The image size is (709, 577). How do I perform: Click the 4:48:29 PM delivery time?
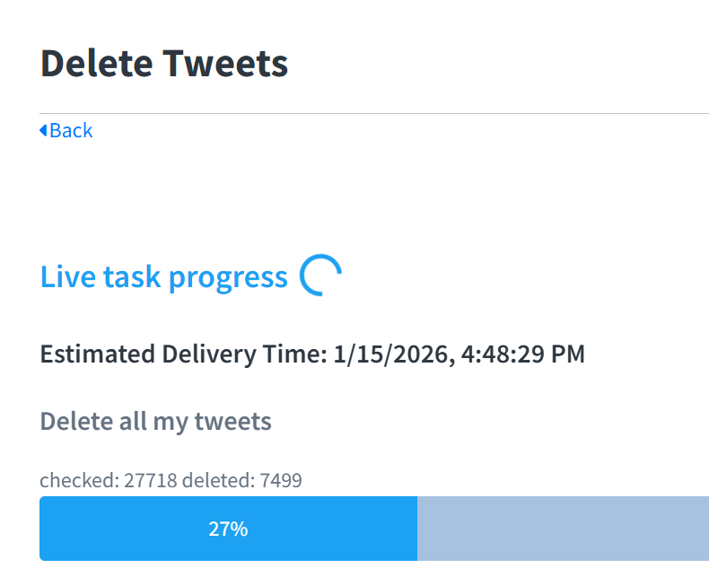click(523, 354)
